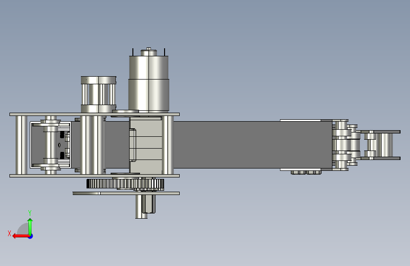Select the short ribbed cylinder beside the motor
This screenshot has width=410, height=266.
pyautogui.click(x=98, y=94)
